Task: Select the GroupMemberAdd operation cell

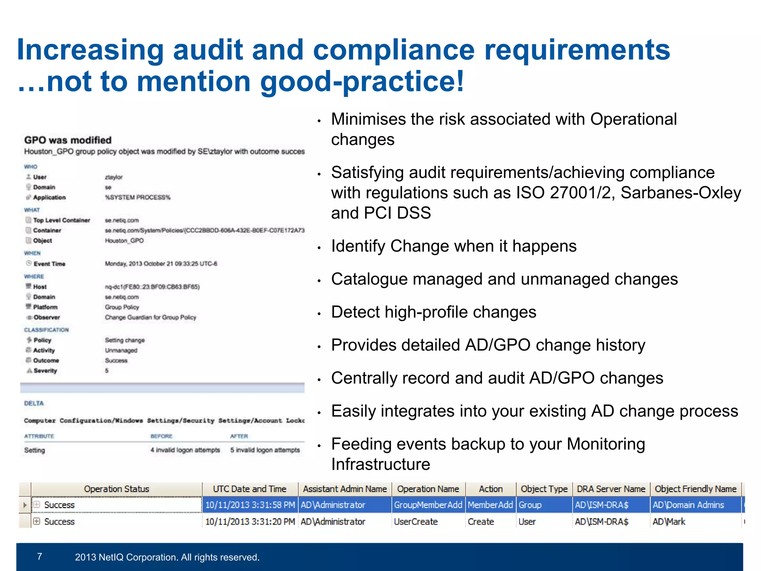Action: pyautogui.click(x=428, y=505)
